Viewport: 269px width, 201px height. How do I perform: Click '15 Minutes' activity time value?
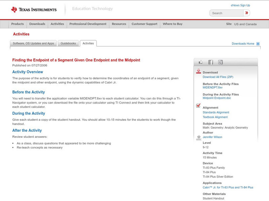point(209,157)
